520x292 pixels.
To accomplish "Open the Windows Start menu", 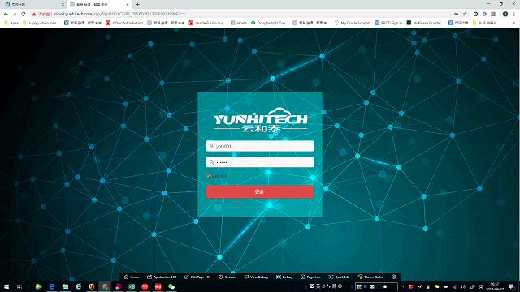I will click(x=6, y=286).
